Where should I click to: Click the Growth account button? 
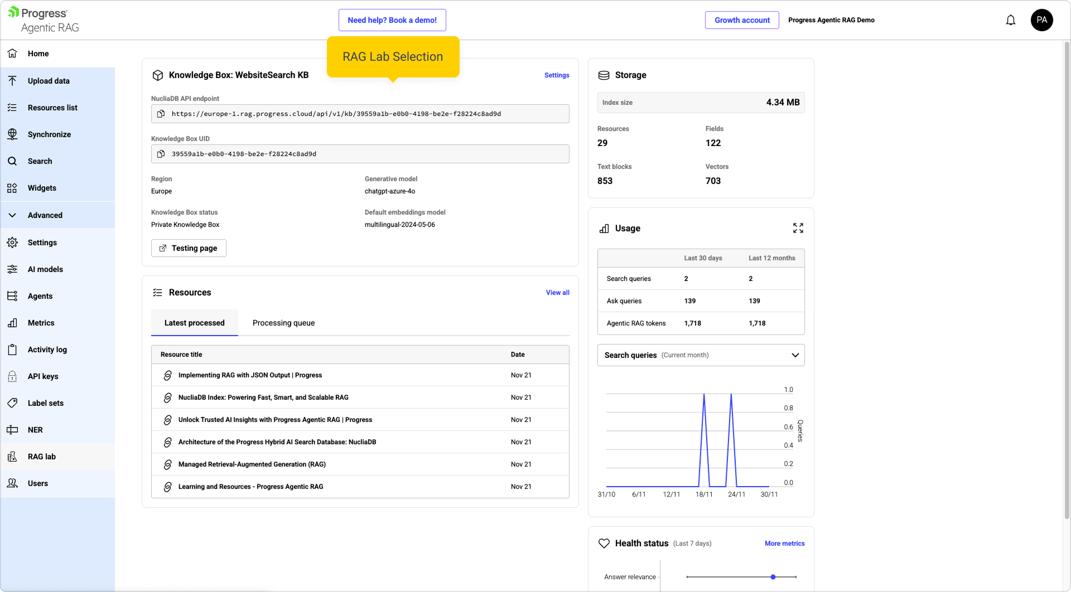pos(741,20)
